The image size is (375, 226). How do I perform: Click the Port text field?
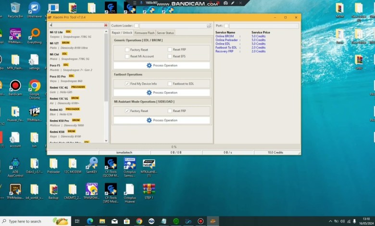pos(264,25)
